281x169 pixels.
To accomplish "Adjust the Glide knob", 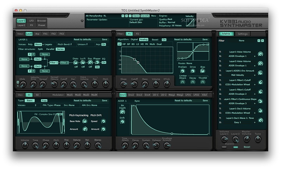I will point(23,84).
